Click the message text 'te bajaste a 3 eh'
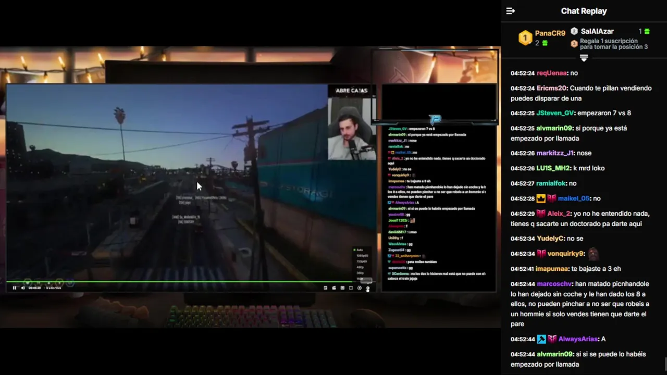 596,269
